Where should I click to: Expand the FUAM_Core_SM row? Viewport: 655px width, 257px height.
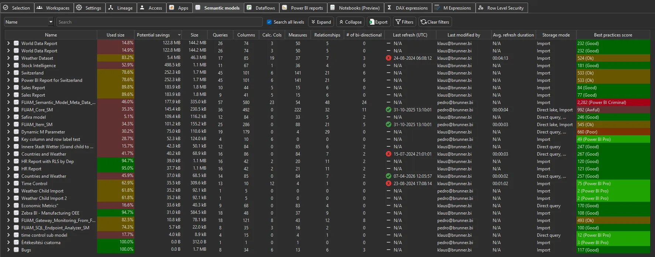point(8,110)
